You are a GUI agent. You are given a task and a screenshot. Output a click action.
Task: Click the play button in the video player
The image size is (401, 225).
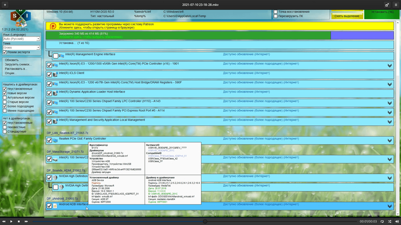click(x=11, y=222)
